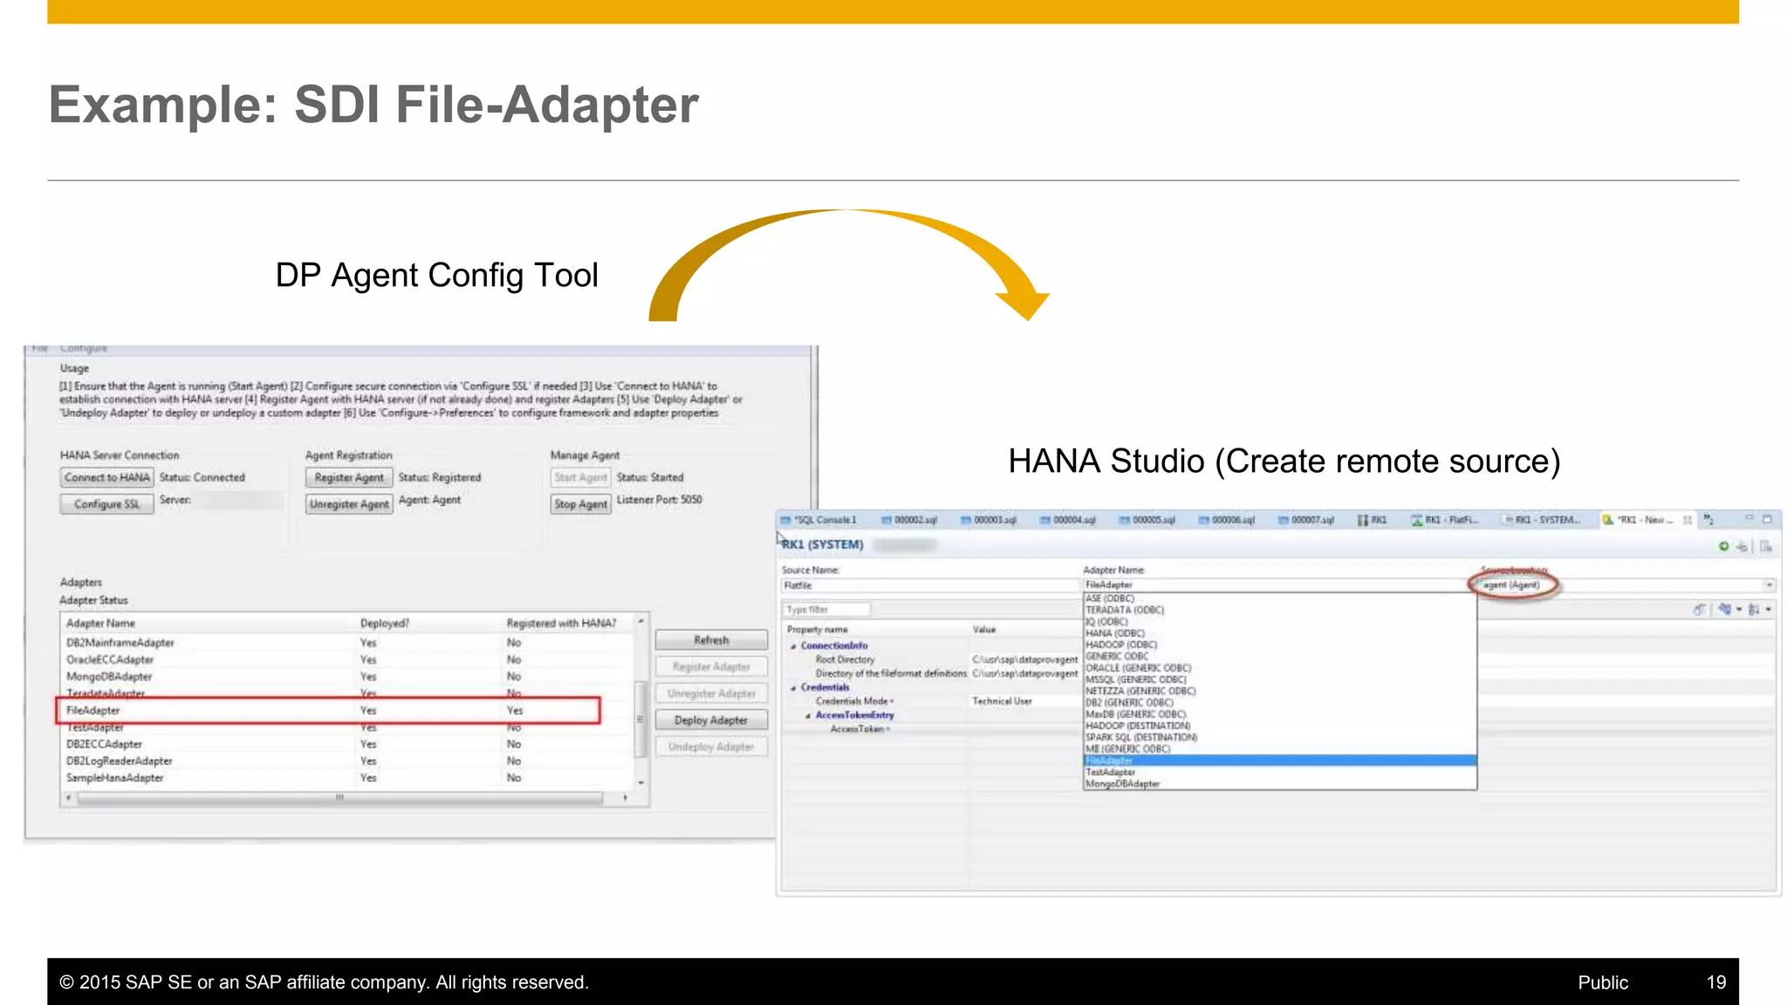The height and width of the screenshot is (1005, 1787).
Task: Click the Type filter input box
Action: coord(825,610)
